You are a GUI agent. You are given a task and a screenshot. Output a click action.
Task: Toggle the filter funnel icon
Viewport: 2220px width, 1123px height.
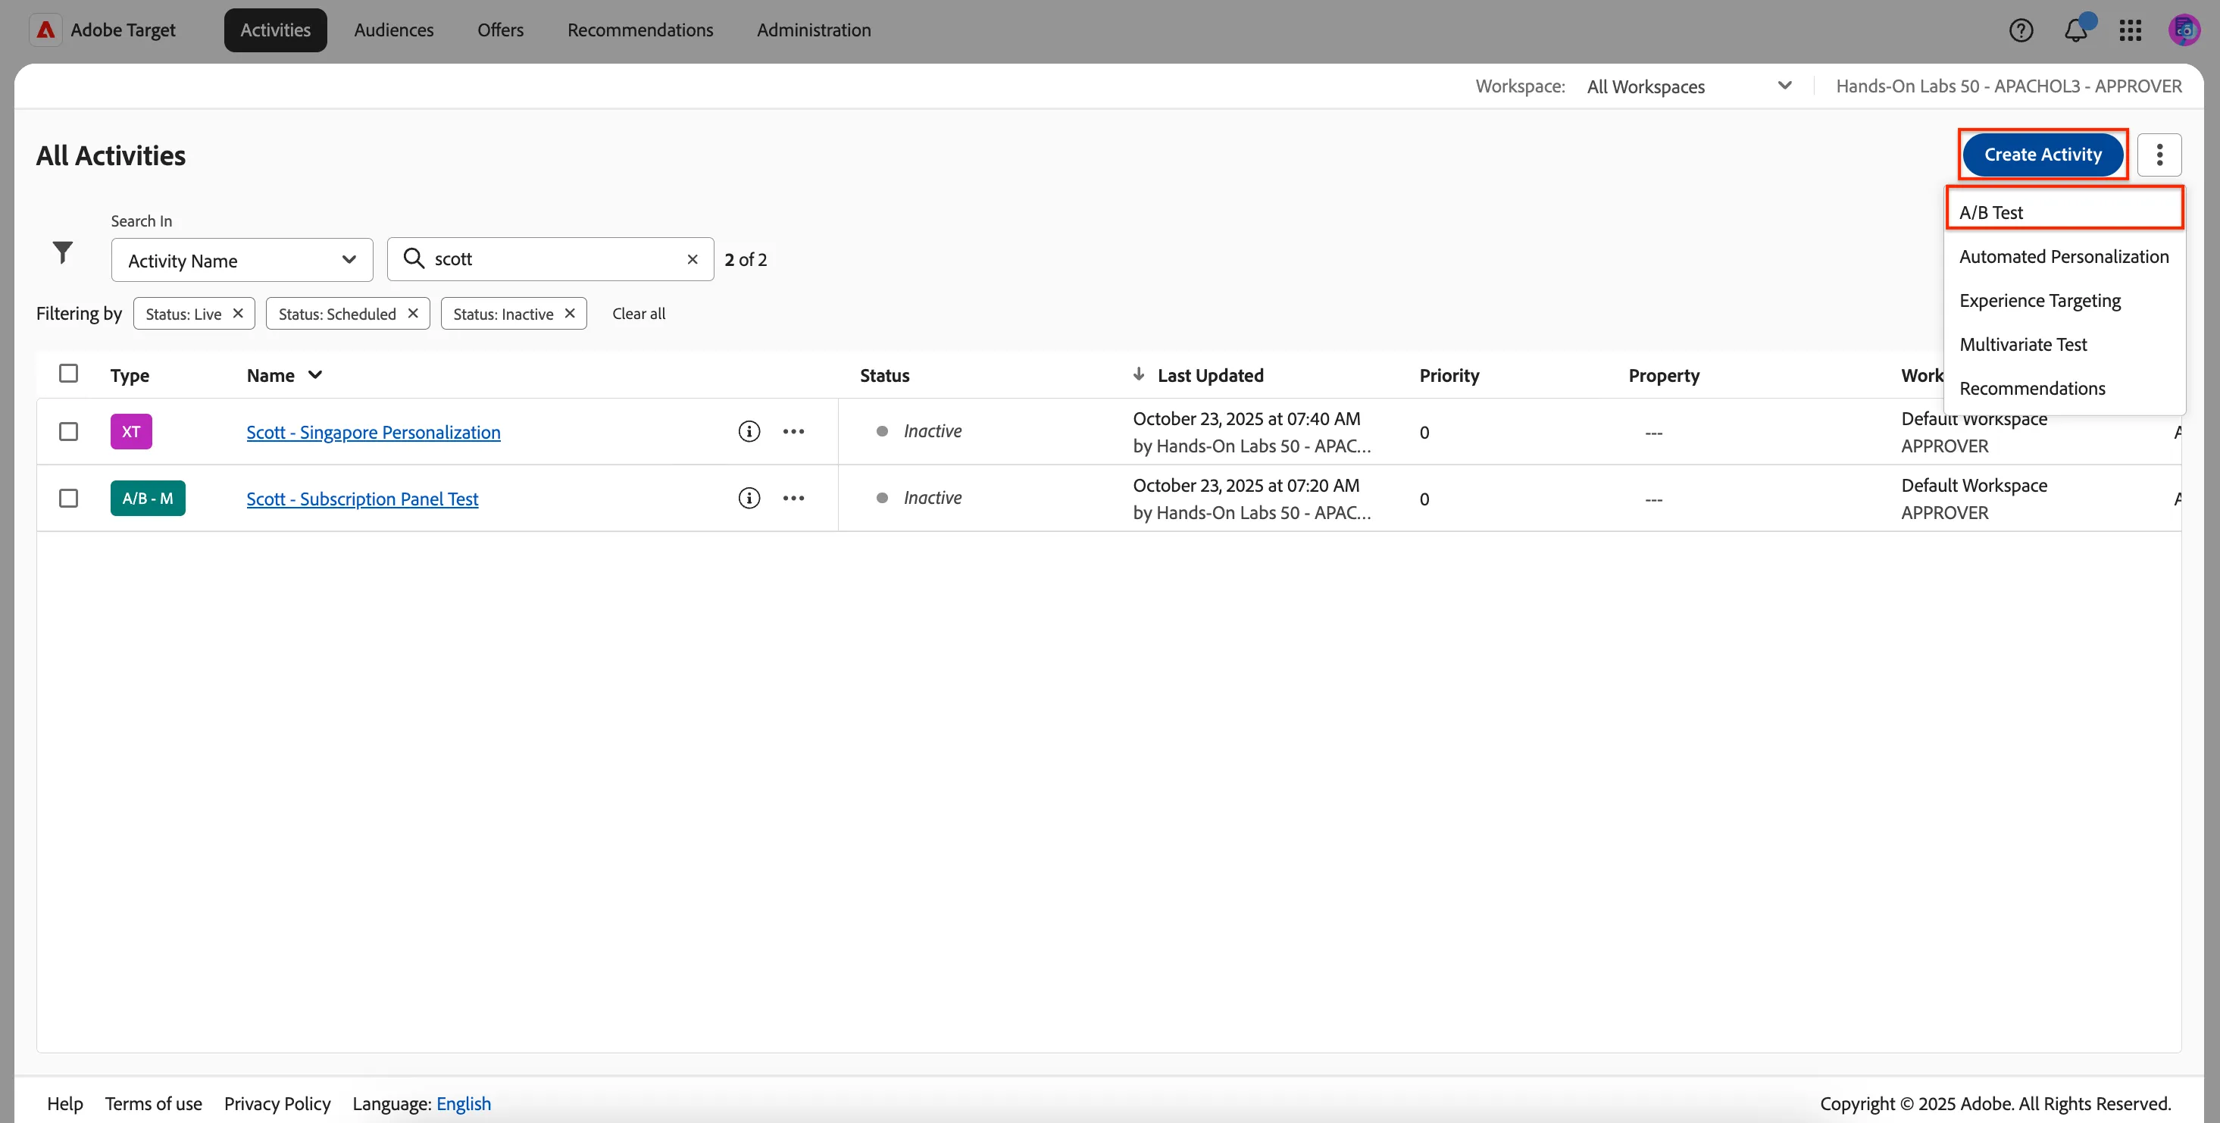(62, 252)
